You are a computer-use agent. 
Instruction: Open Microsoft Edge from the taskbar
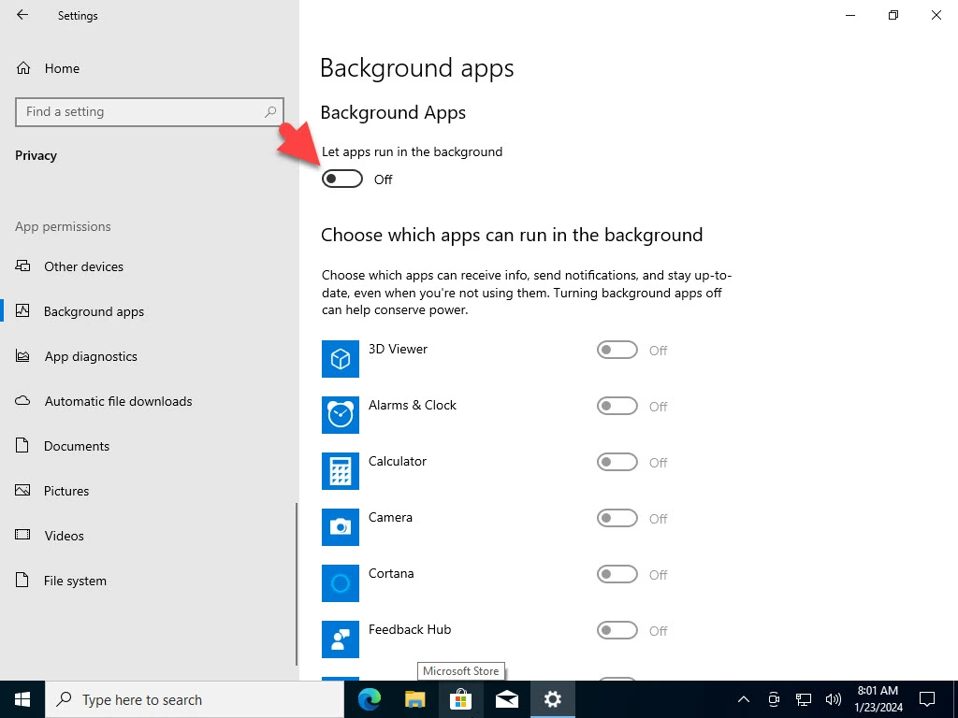point(369,699)
